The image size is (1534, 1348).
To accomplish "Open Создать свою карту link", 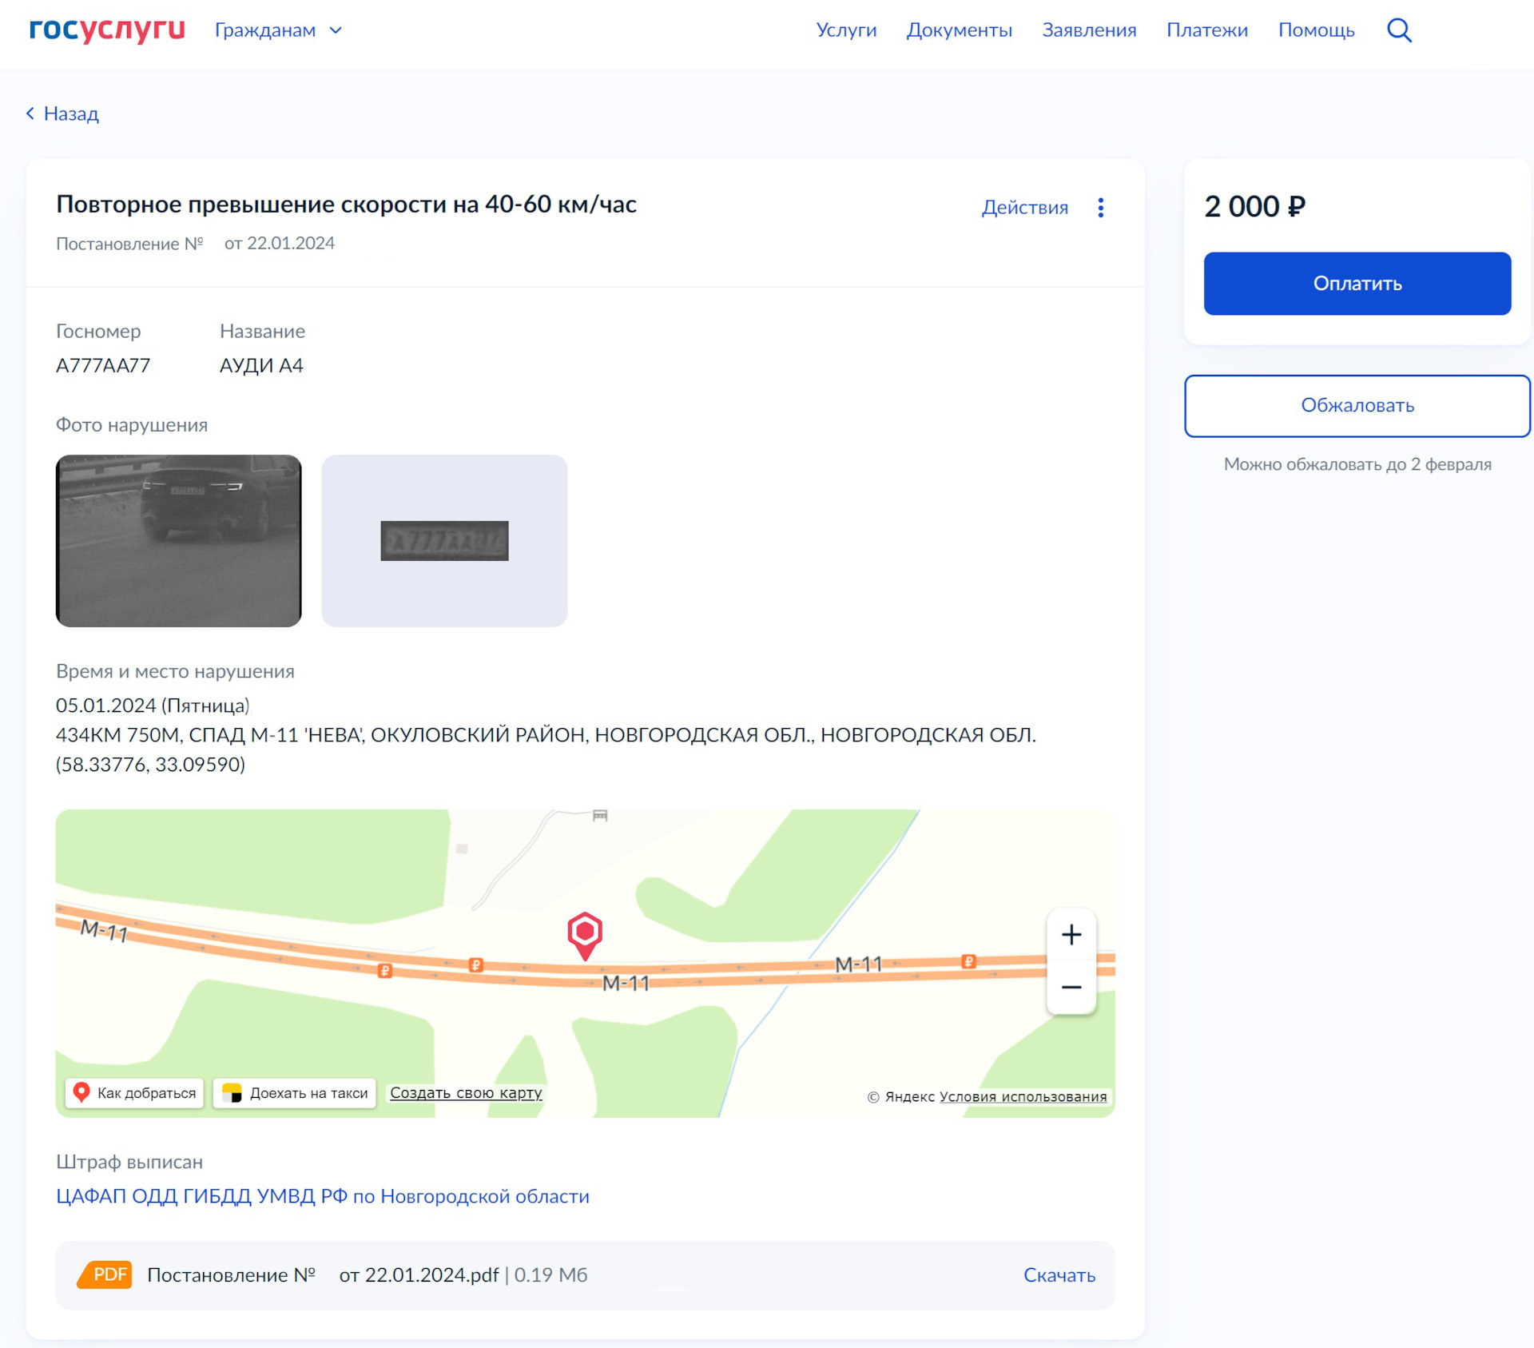I will pos(466,1092).
